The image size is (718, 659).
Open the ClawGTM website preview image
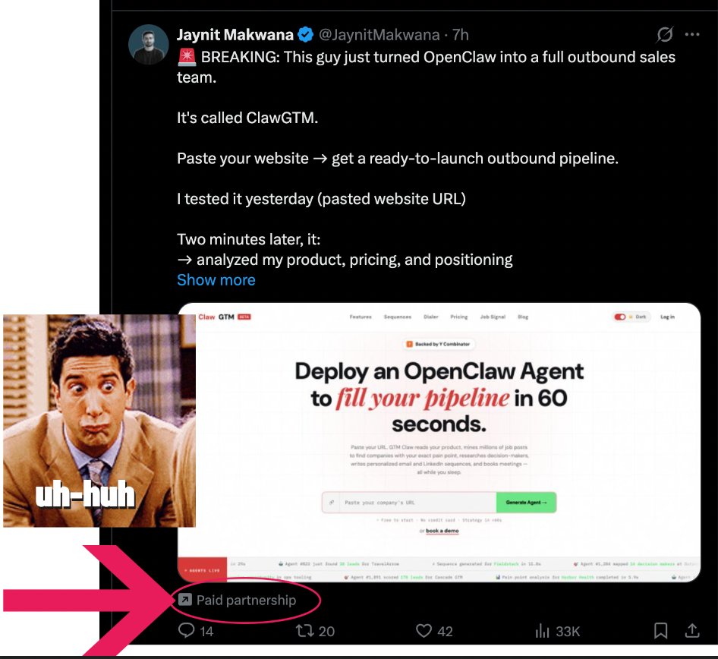point(439,443)
